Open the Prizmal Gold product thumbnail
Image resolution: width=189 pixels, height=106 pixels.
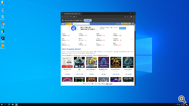coord(67,62)
